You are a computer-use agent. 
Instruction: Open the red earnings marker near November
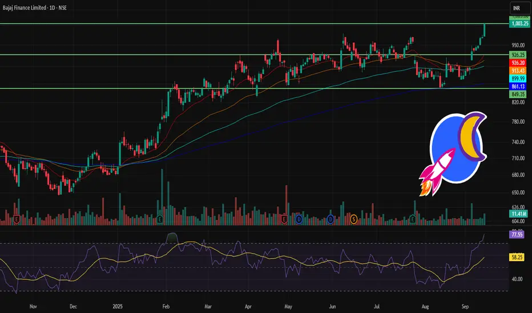point(17,220)
